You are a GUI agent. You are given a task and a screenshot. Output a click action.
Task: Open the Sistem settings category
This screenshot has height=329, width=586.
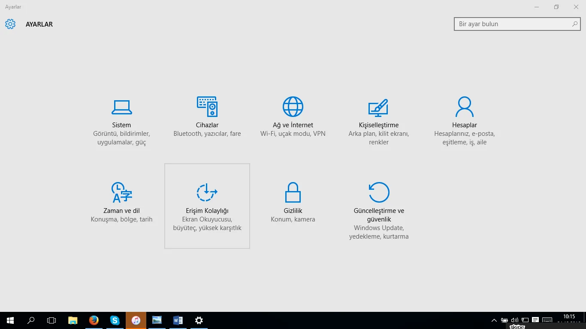(121, 121)
